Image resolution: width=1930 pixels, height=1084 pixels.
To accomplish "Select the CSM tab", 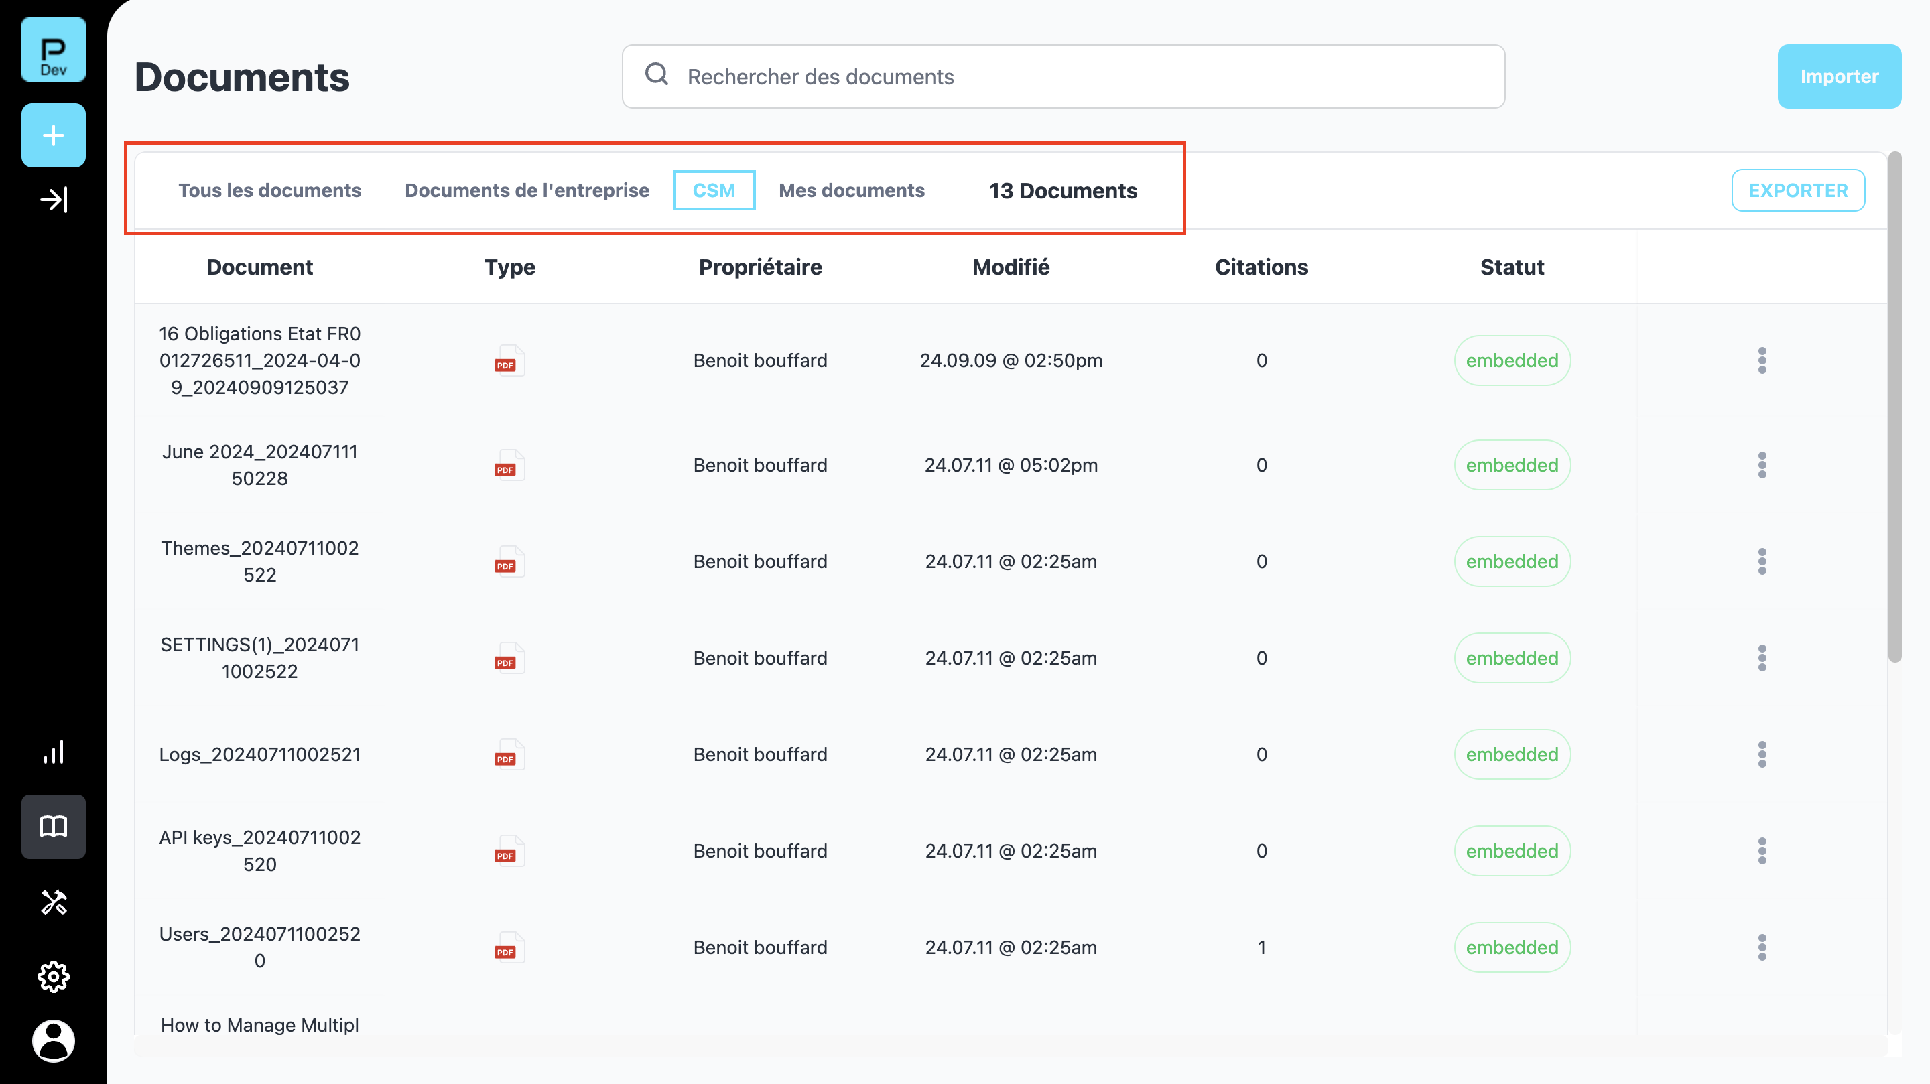I will (713, 190).
